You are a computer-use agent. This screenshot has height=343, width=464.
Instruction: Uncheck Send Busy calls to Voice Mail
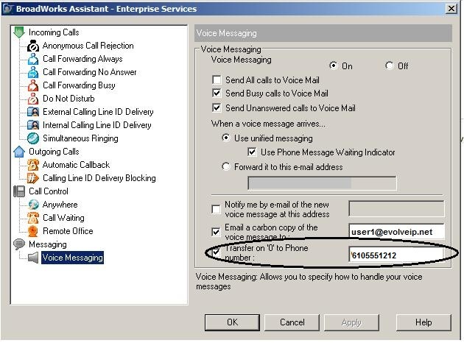pyautogui.click(x=217, y=93)
